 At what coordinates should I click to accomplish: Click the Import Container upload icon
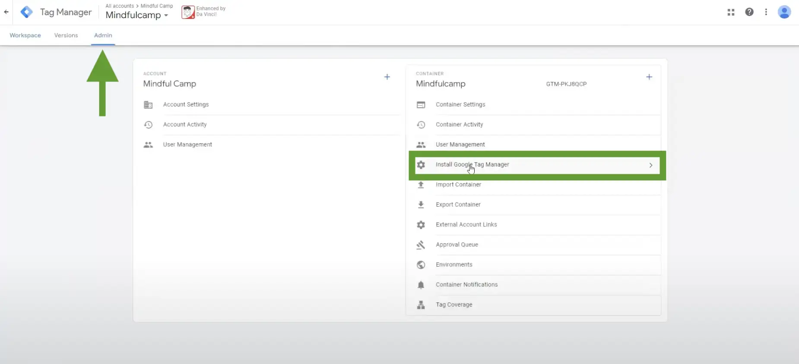421,185
